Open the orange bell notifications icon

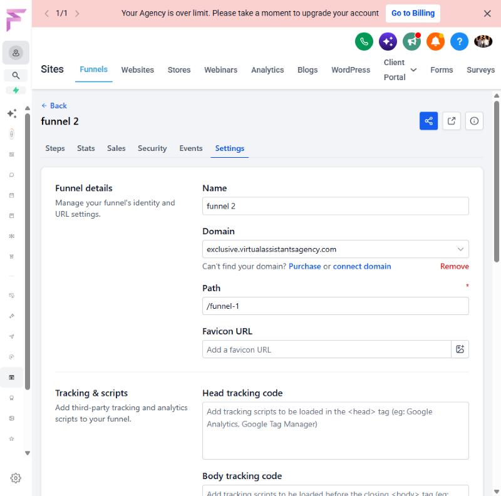pos(435,41)
